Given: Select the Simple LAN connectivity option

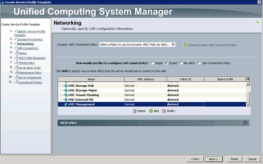Looking at the screenshot, I should click(152, 63).
